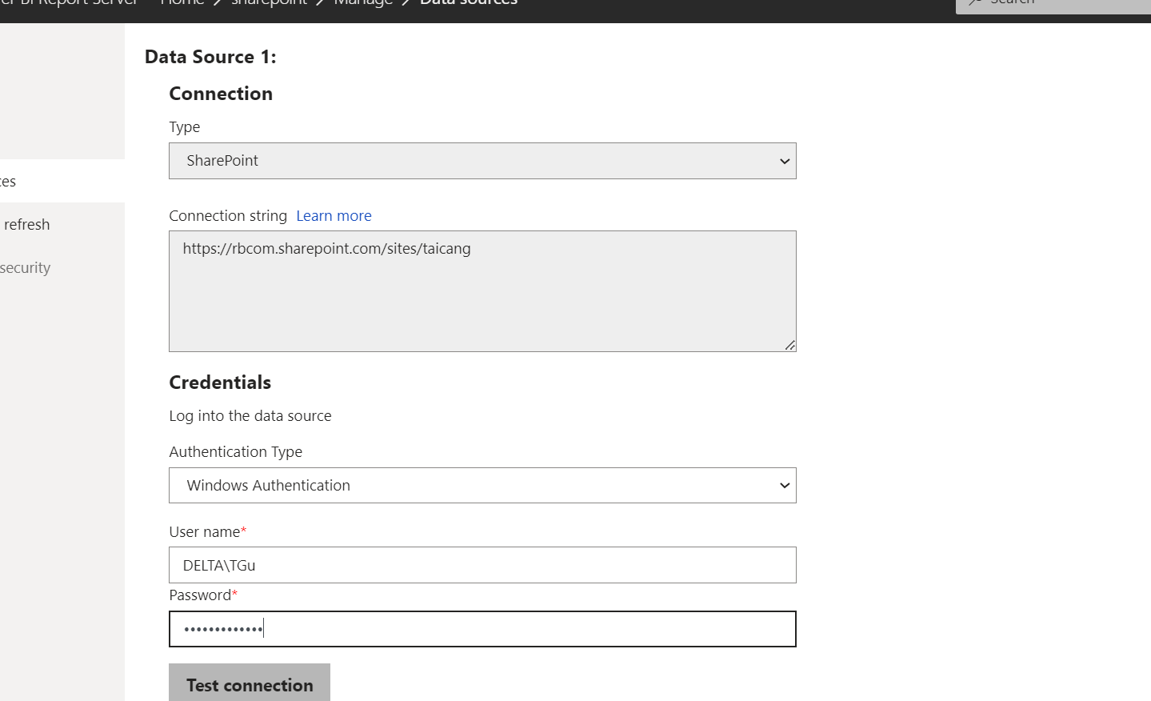
Task: Open the Type dropdown showing SharePoint
Action: [482, 161]
